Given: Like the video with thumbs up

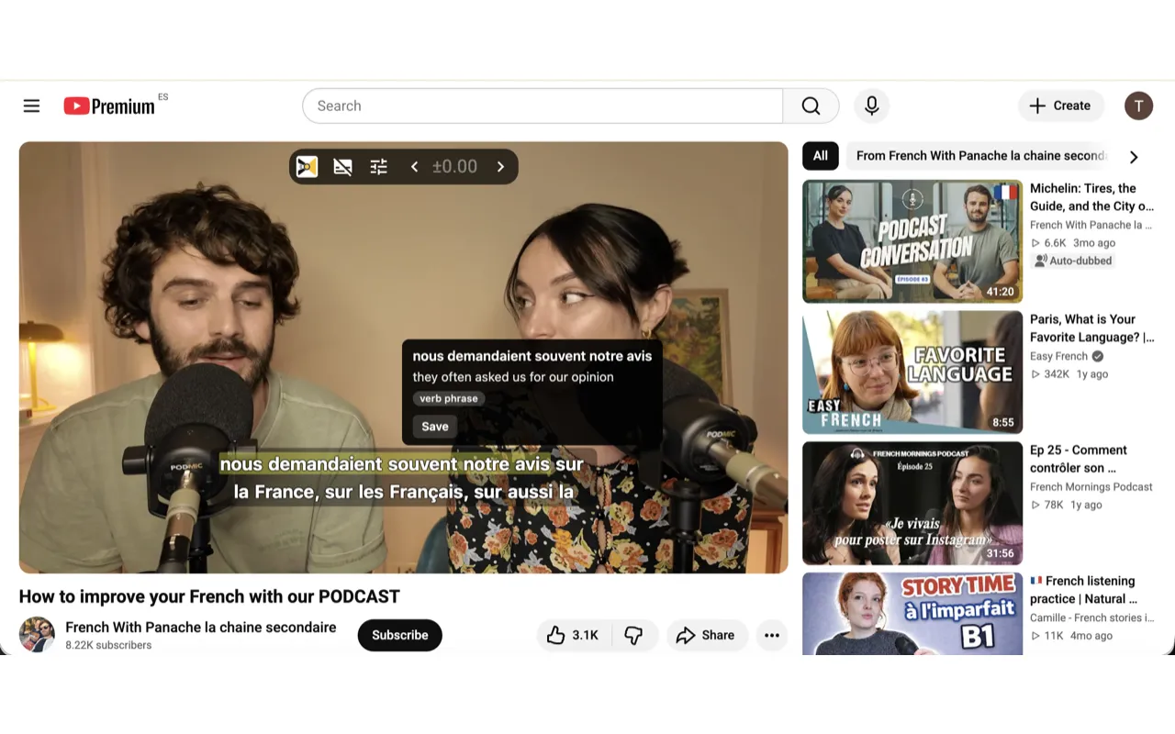Looking at the screenshot, I should (573, 635).
